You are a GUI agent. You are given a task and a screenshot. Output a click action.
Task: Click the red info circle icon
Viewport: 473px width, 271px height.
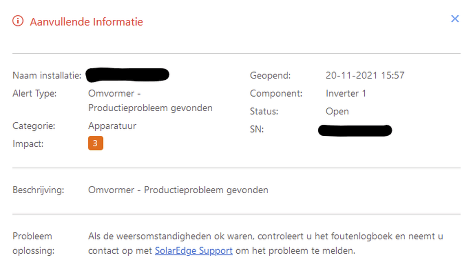18,21
